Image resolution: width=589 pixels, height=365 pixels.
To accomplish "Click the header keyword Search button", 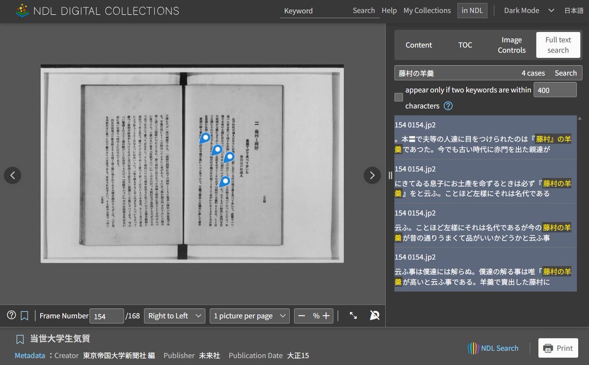I will coord(364,10).
